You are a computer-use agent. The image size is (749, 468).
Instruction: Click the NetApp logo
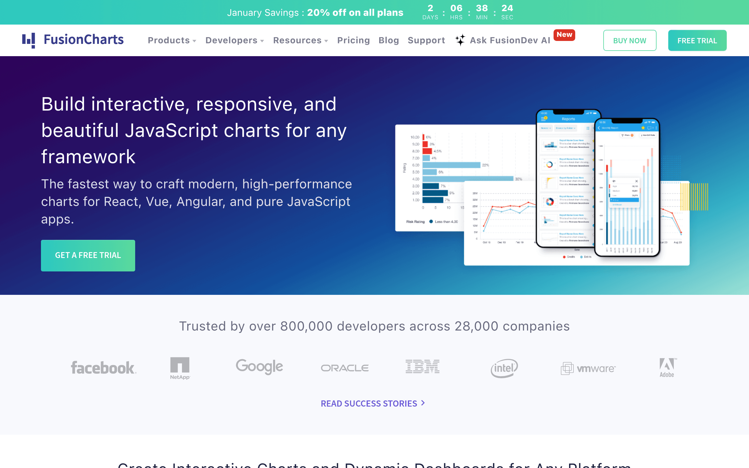tap(180, 368)
